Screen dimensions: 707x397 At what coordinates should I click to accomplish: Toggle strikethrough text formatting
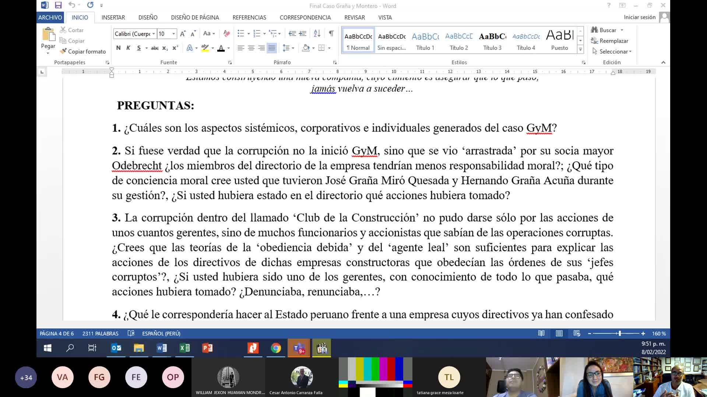tap(155, 48)
